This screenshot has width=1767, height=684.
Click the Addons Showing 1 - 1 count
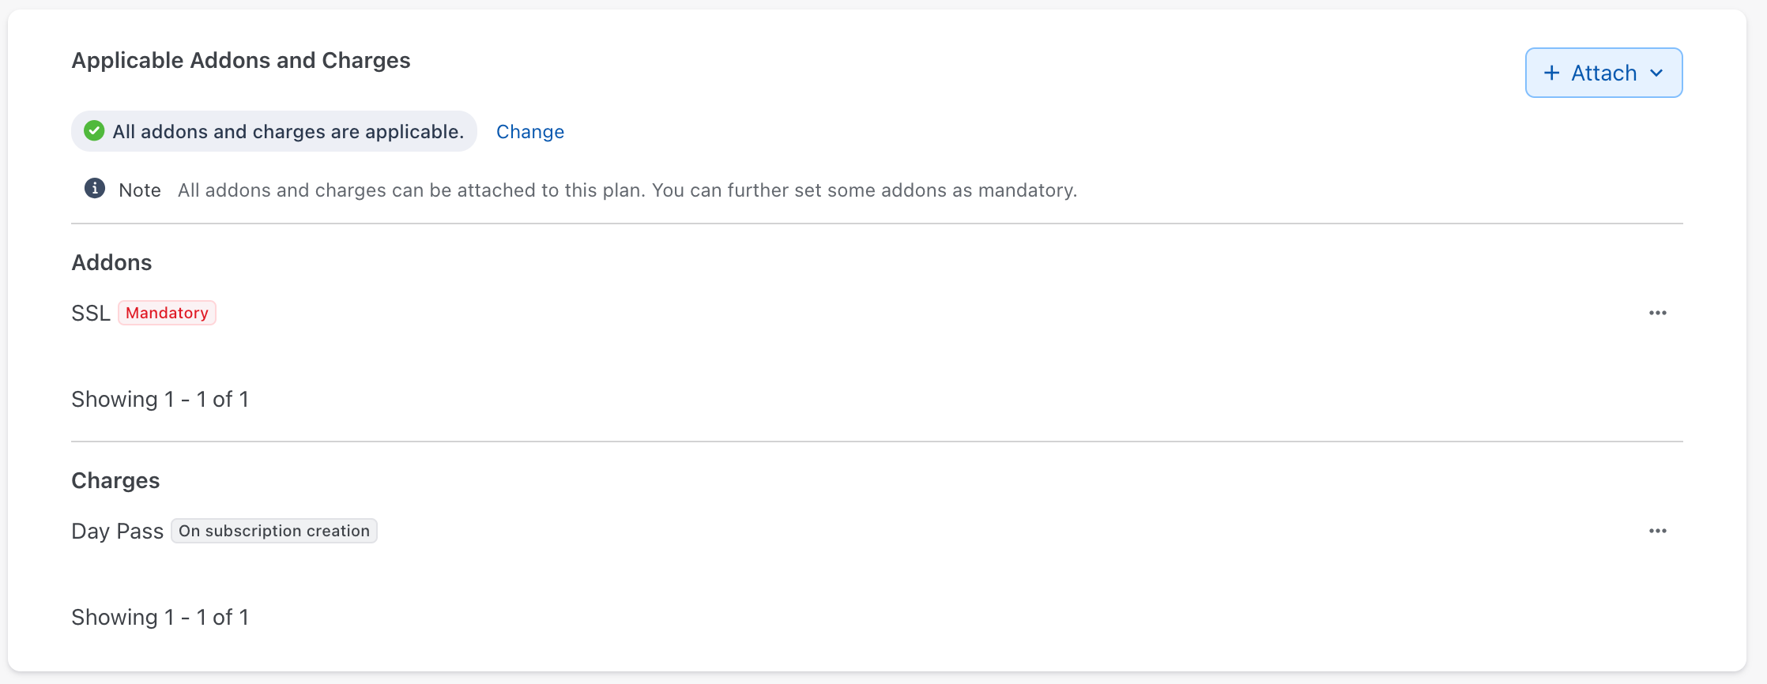pos(160,399)
